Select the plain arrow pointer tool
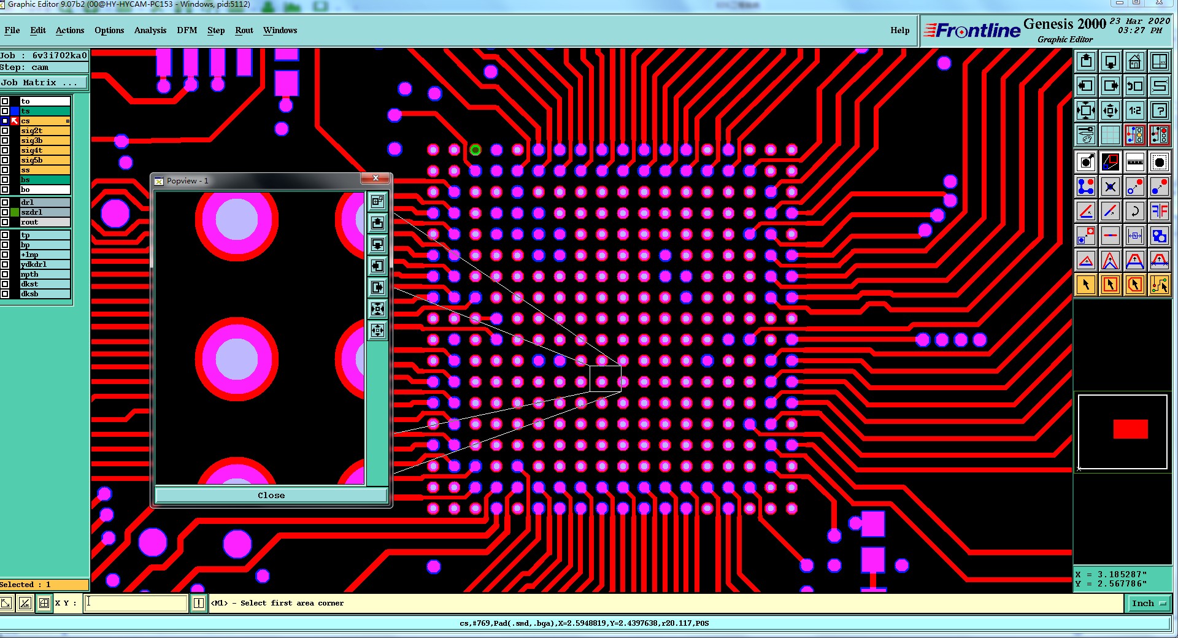The image size is (1178, 638). [1086, 285]
